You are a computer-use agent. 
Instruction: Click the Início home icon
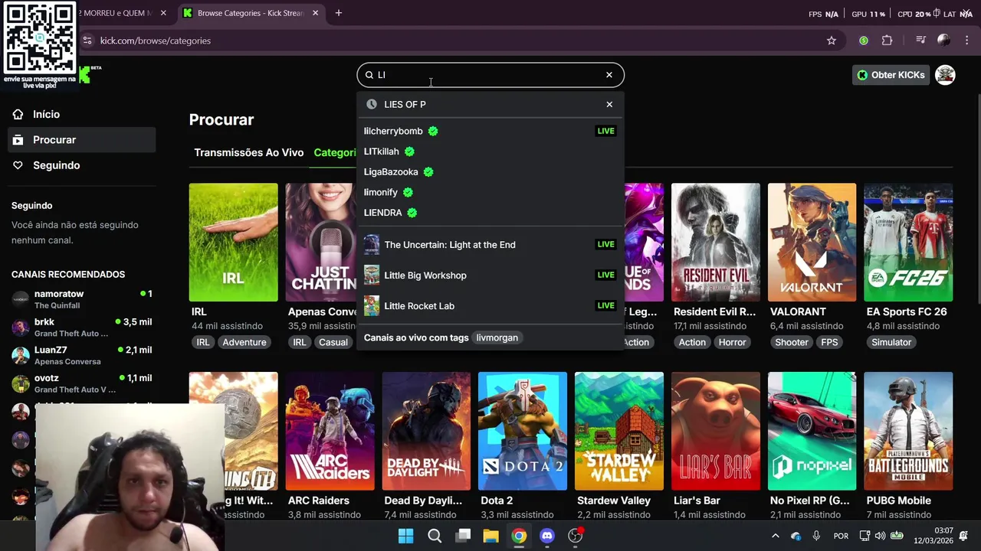[x=18, y=114]
